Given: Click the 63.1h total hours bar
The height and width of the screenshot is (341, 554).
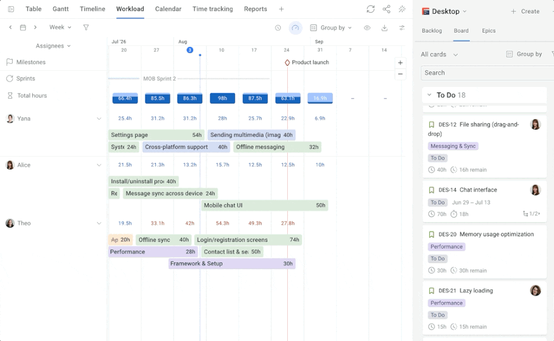Looking at the screenshot, I should [288, 98].
